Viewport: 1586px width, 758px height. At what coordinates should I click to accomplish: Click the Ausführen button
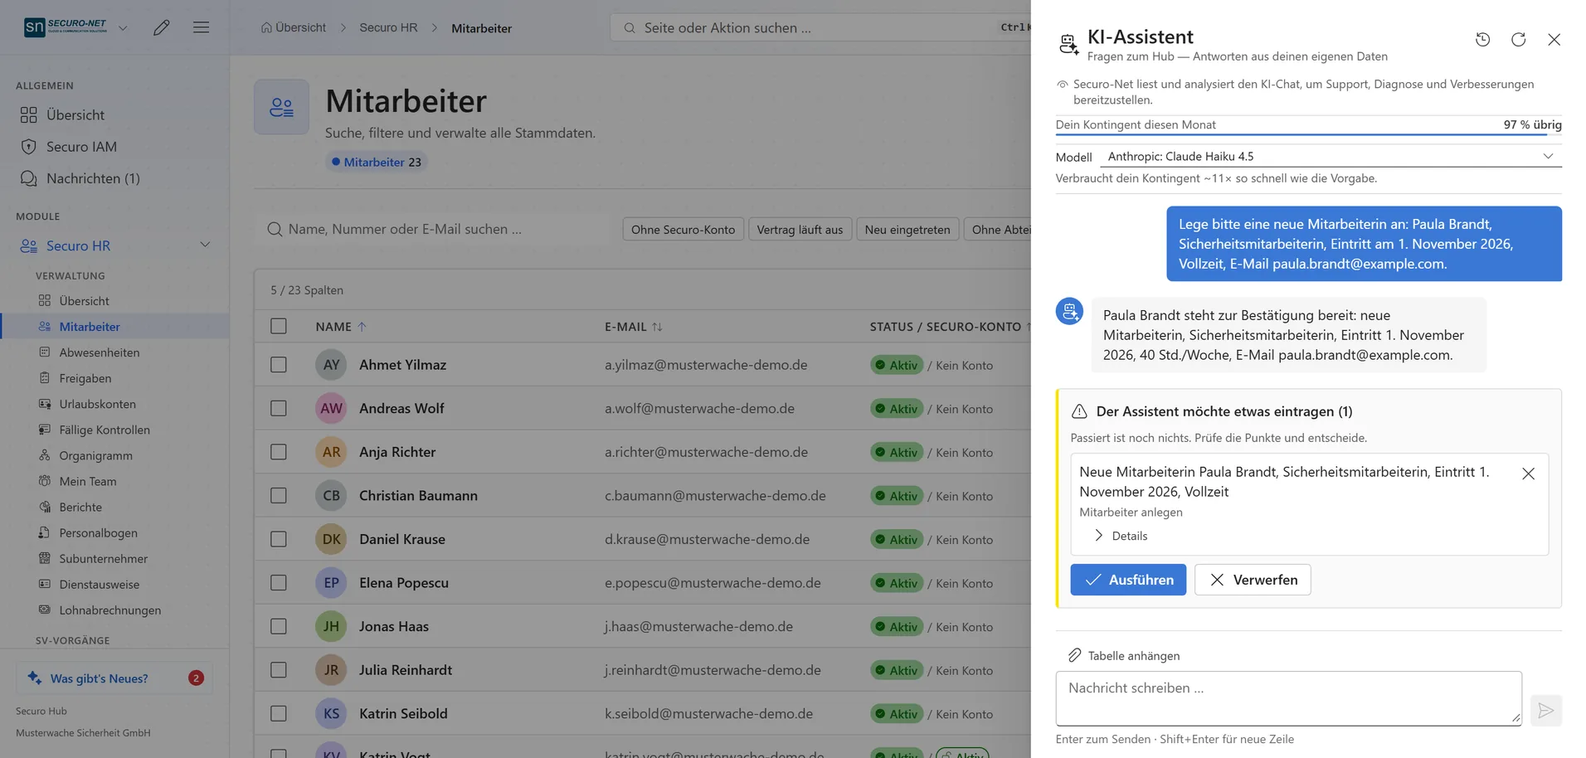(1128, 580)
